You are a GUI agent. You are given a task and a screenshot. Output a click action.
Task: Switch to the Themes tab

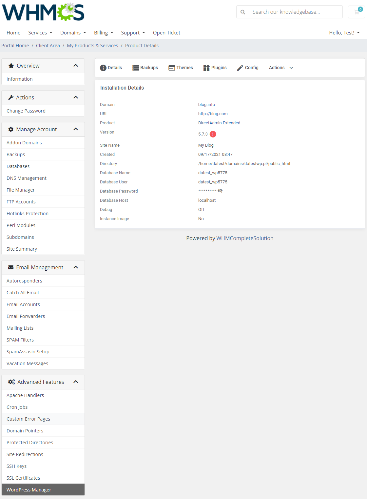pos(181,68)
